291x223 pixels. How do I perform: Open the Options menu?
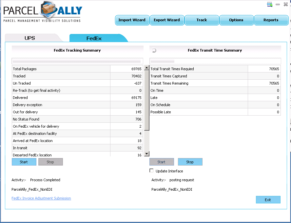(x=236, y=20)
